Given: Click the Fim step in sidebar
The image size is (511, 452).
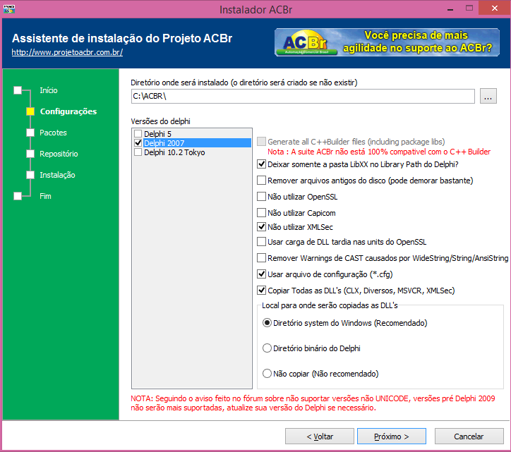Looking at the screenshot, I should pyautogui.click(x=45, y=196).
